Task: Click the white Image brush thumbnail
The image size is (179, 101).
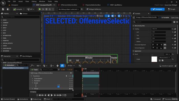Action: 154,59
